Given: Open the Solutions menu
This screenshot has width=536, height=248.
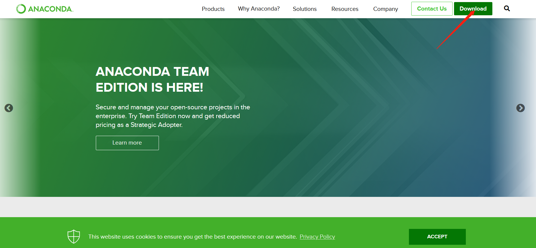Looking at the screenshot, I should (x=305, y=9).
